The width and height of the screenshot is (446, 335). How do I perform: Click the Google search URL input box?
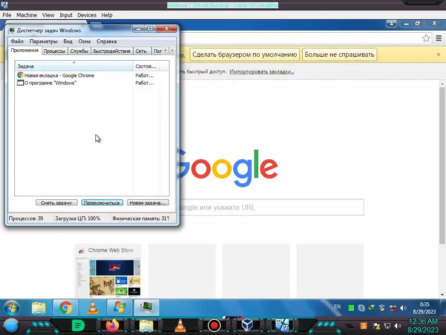coord(271,207)
